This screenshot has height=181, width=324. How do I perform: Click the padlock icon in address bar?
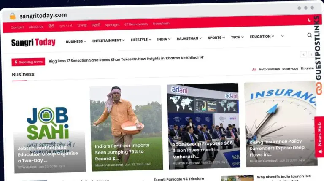point(12,16)
